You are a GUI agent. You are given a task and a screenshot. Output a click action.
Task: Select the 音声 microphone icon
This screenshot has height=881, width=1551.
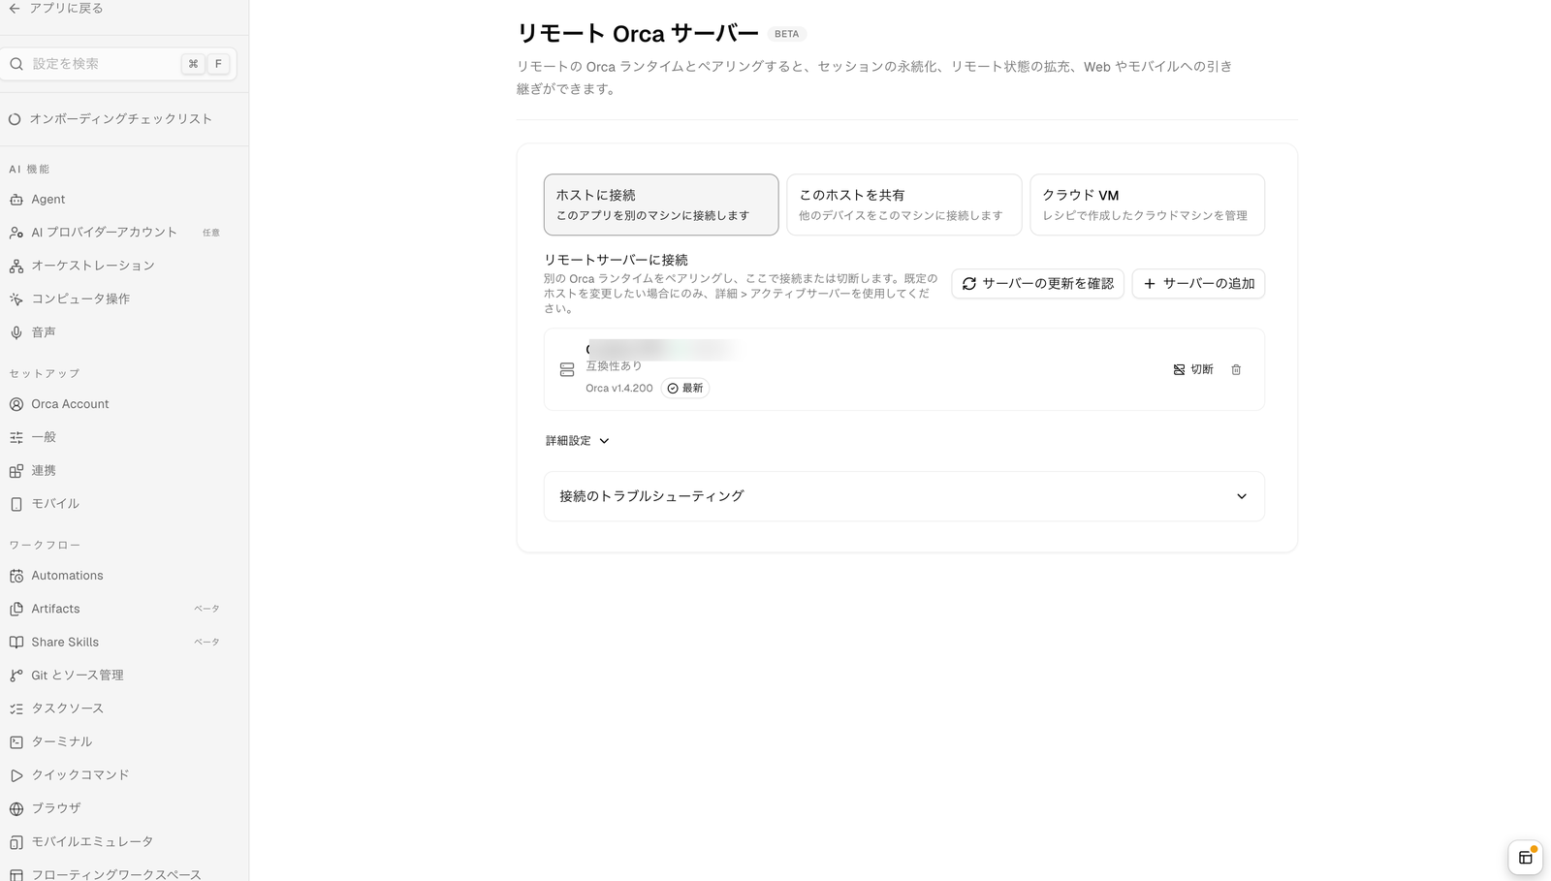click(x=16, y=332)
